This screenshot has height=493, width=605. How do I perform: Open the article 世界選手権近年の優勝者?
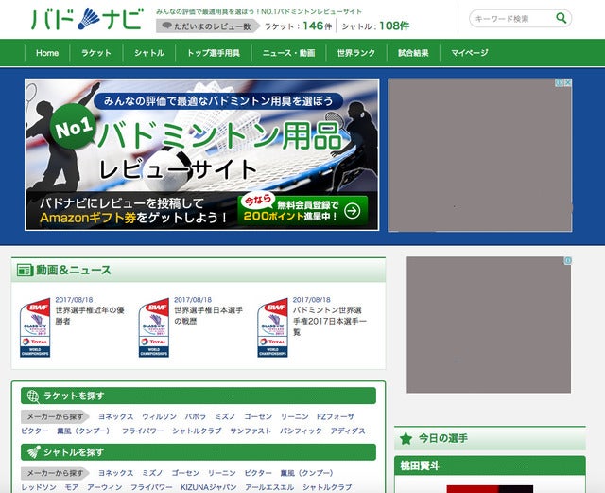tap(90, 316)
